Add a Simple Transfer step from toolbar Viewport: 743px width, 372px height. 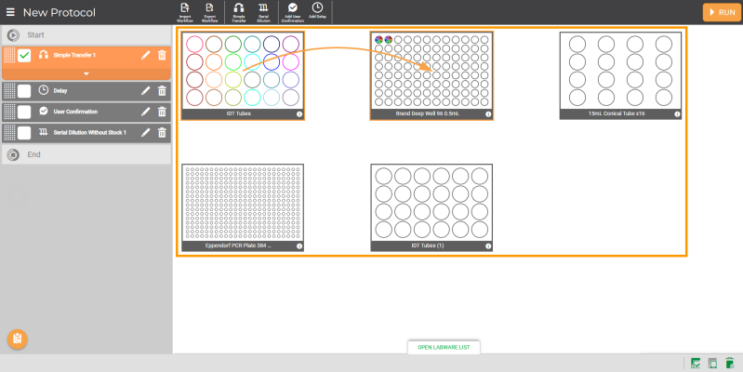[x=238, y=10]
